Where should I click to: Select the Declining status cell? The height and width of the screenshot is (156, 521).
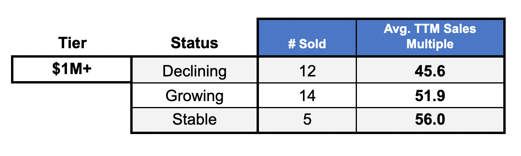click(x=194, y=71)
